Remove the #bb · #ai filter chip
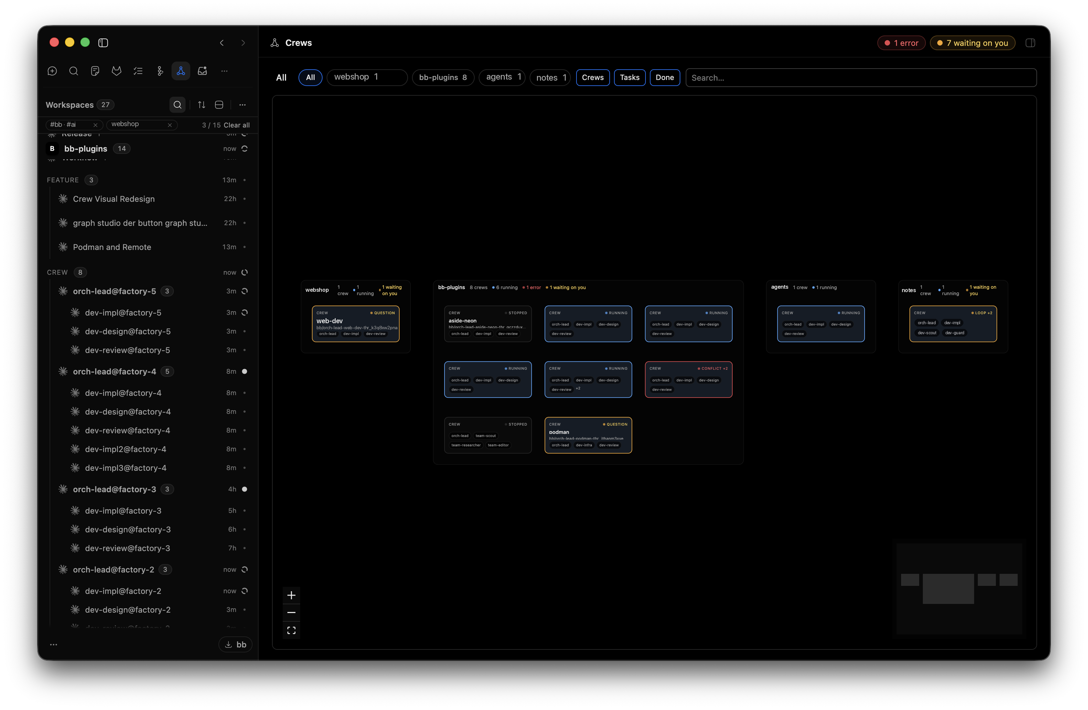 pyautogui.click(x=95, y=125)
